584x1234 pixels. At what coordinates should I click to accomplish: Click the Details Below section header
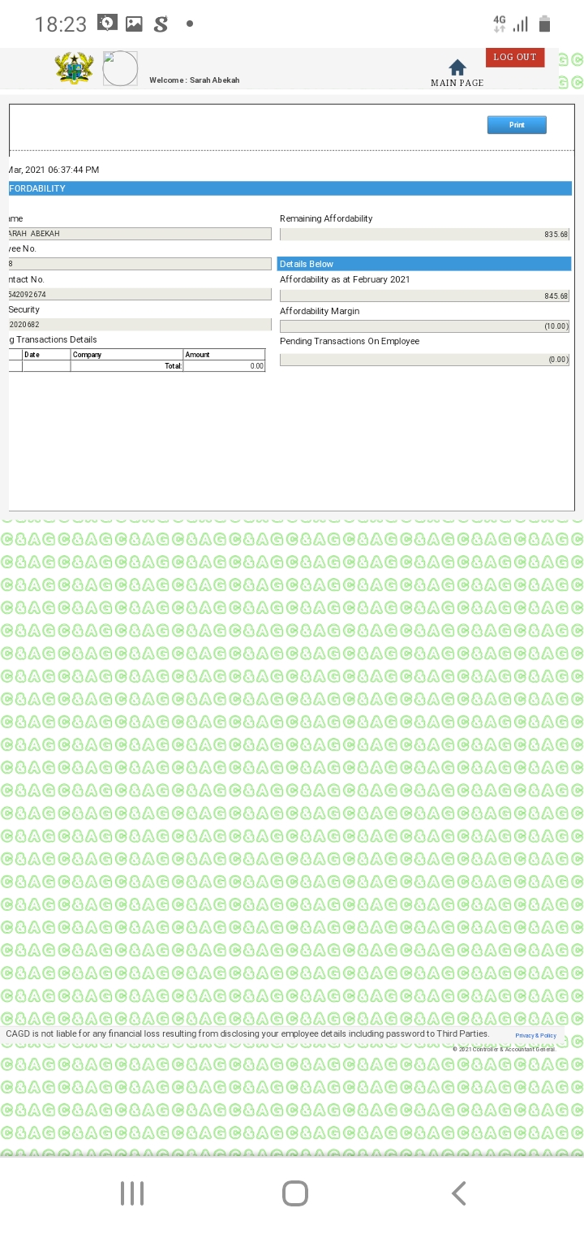424,264
